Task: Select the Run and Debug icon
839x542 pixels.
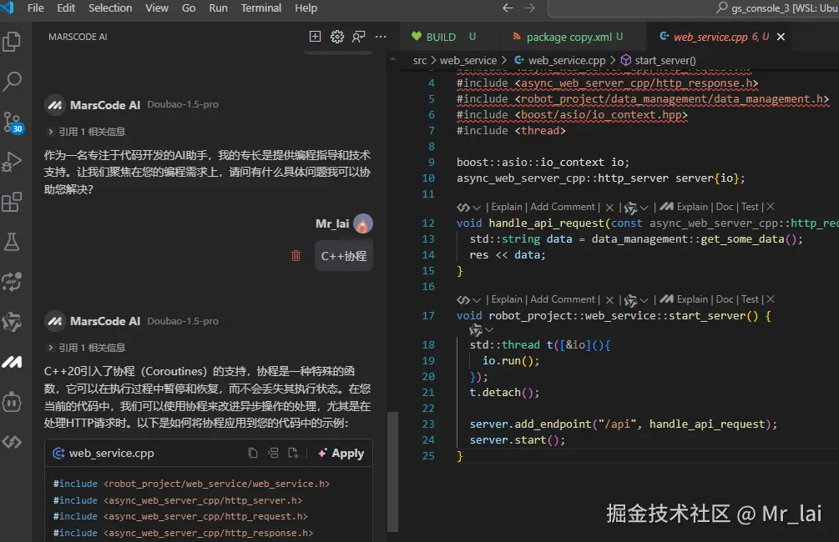Action: 12,161
